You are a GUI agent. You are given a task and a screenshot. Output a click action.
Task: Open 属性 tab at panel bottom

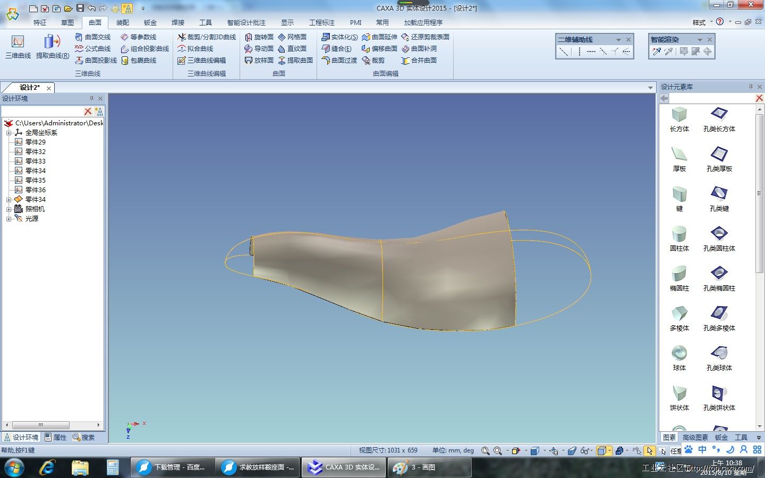[56, 438]
